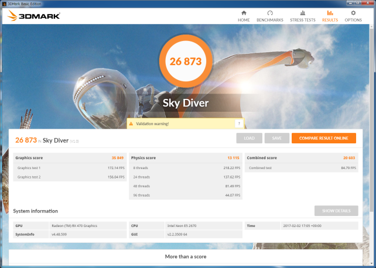The image size is (376, 268).
Task: Click the Results orange bars icon
Action: point(330,13)
